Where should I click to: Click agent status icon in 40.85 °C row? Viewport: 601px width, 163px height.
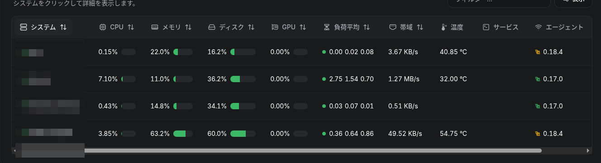[x=538, y=52]
